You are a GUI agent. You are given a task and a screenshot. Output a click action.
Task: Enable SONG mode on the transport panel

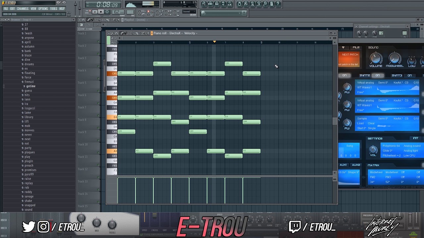[90, 13]
